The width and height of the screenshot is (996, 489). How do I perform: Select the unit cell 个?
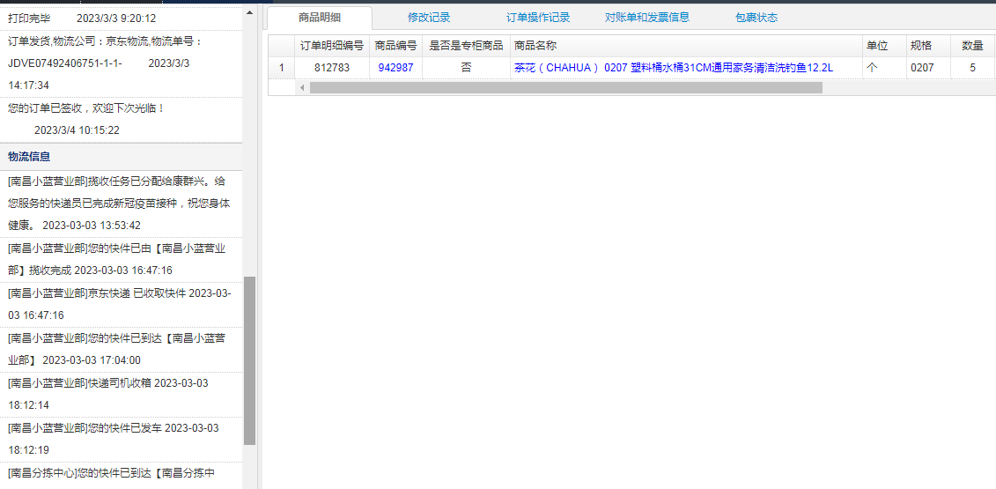883,68
